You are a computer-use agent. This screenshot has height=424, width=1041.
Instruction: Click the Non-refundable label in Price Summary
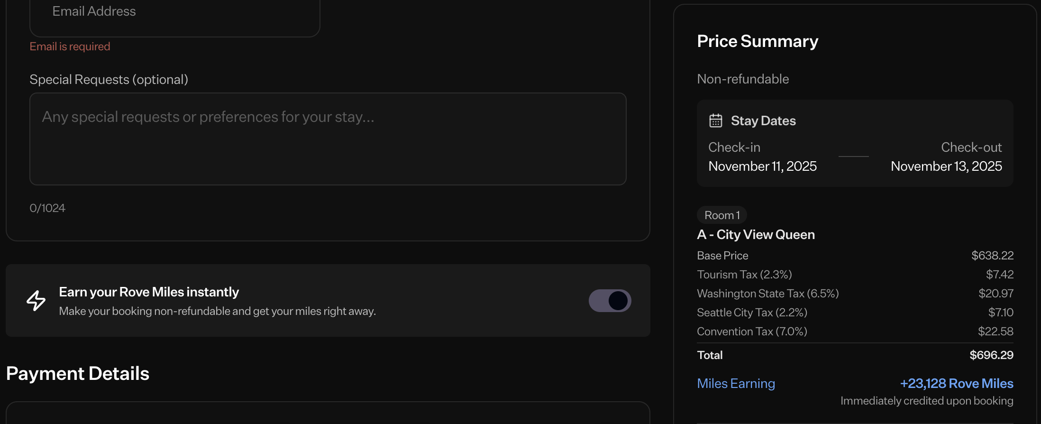(x=743, y=79)
